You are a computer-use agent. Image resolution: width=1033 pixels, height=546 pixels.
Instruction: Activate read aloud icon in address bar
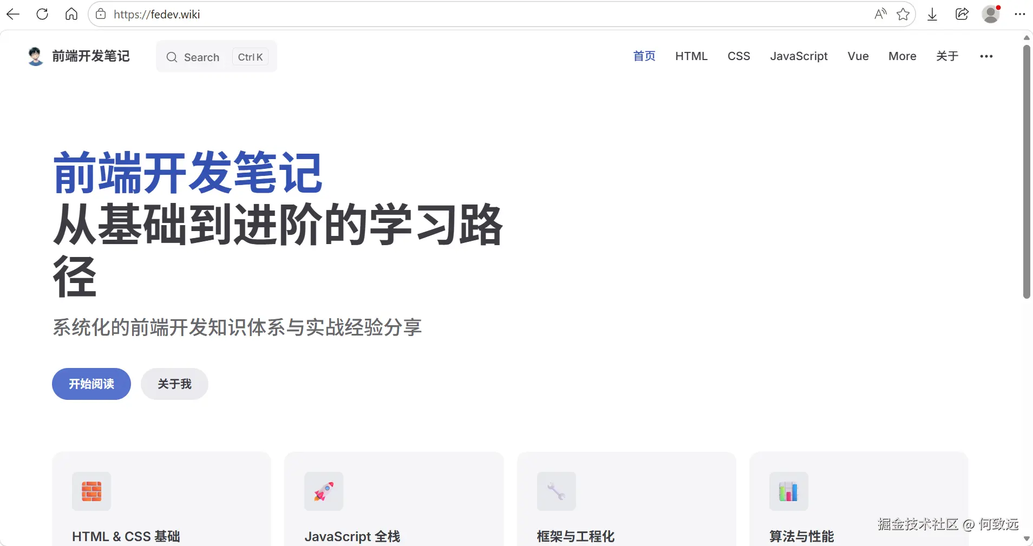[x=880, y=15]
